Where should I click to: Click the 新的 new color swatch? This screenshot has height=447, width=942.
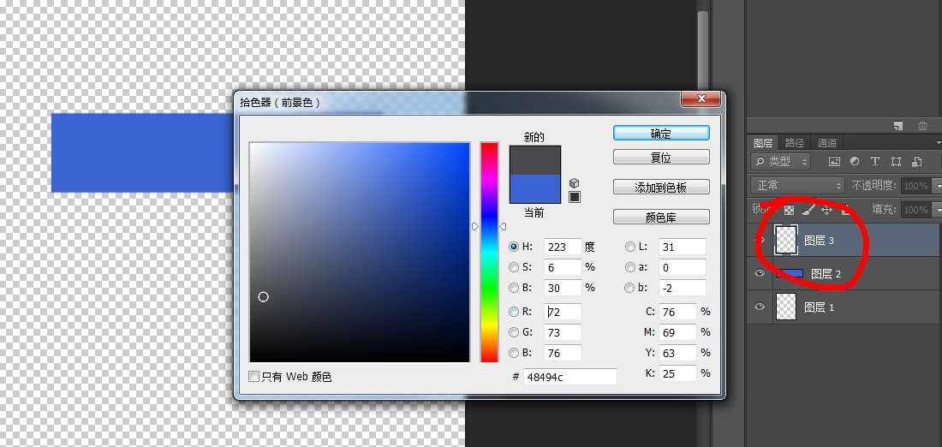[534, 160]
